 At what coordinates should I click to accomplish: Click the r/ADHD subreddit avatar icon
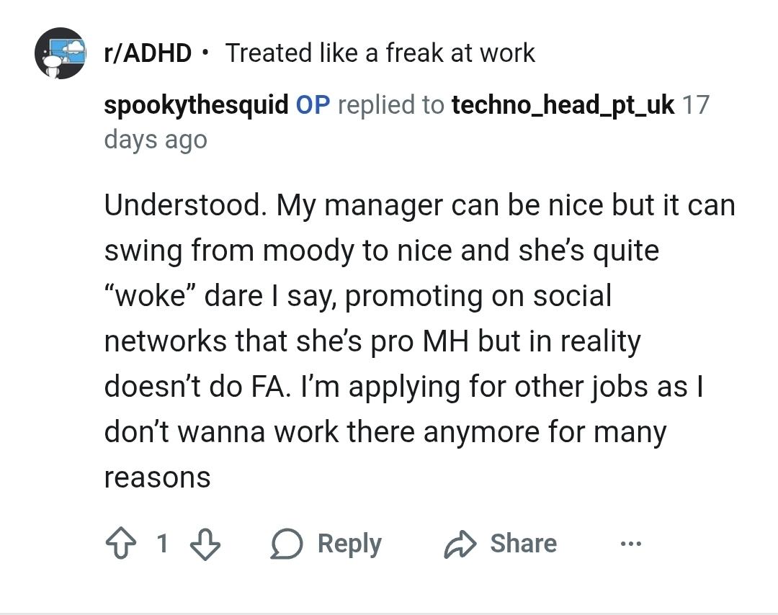(x=60, y=53)
